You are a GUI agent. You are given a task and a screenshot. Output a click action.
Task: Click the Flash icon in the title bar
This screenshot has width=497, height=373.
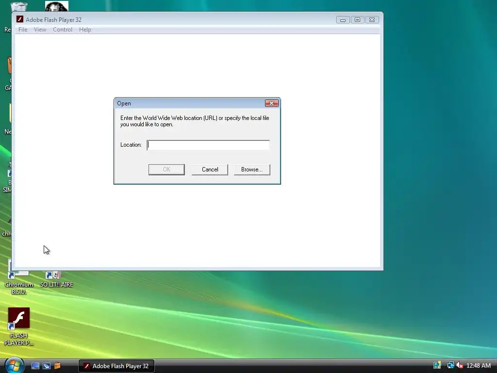pos(19,19)
